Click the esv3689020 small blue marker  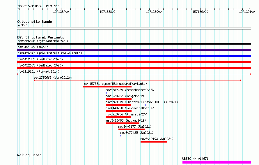(106, 93)
